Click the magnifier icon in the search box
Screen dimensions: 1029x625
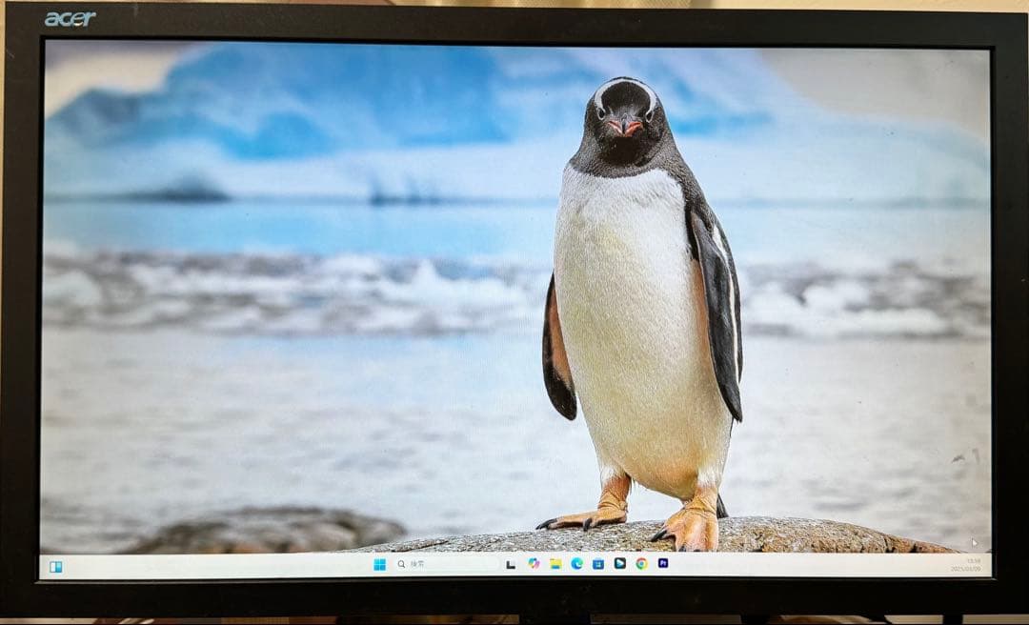pyautogui.click(x=400, y=564)
